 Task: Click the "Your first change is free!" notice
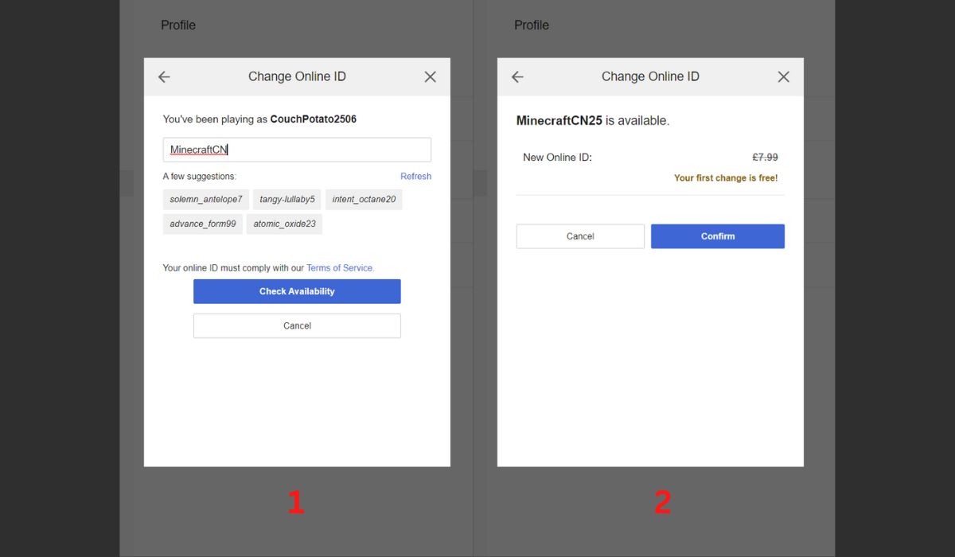tap(726, 178)
